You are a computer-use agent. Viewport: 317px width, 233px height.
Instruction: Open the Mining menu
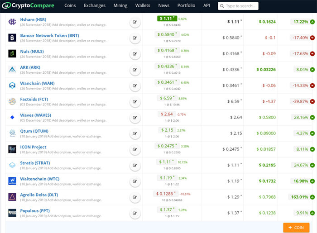(120, 5)
